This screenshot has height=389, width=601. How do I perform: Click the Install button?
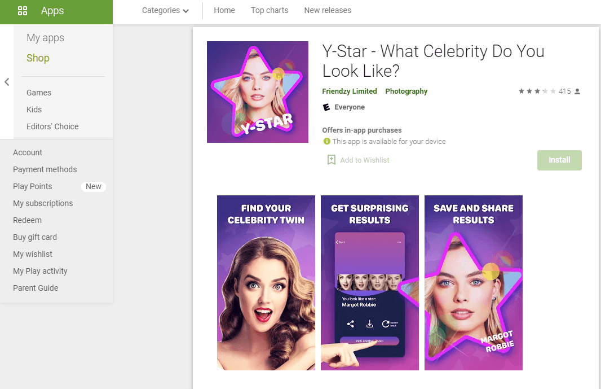559,160
